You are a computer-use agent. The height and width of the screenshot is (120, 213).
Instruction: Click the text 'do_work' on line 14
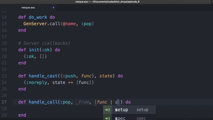point(38,17)
